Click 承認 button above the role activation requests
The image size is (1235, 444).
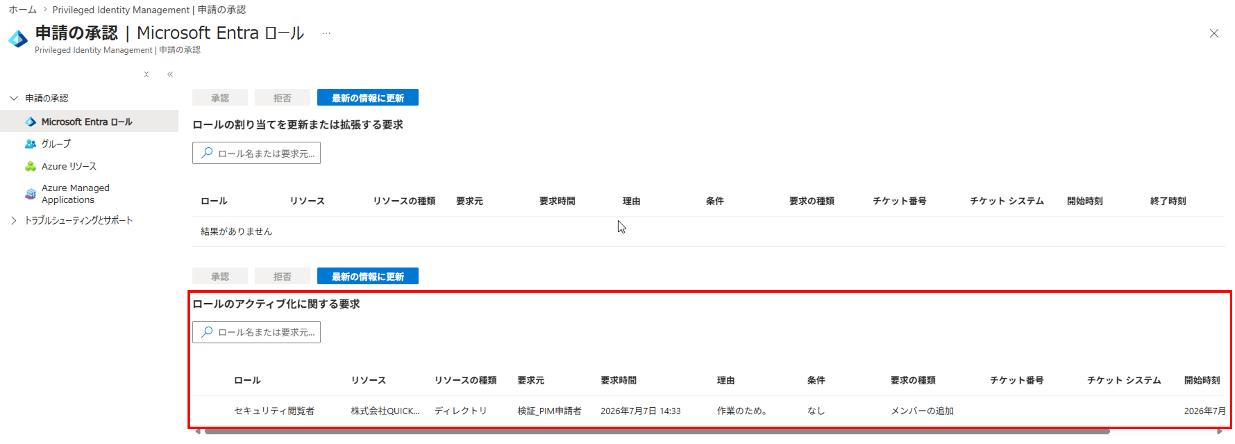pos(220,276)
